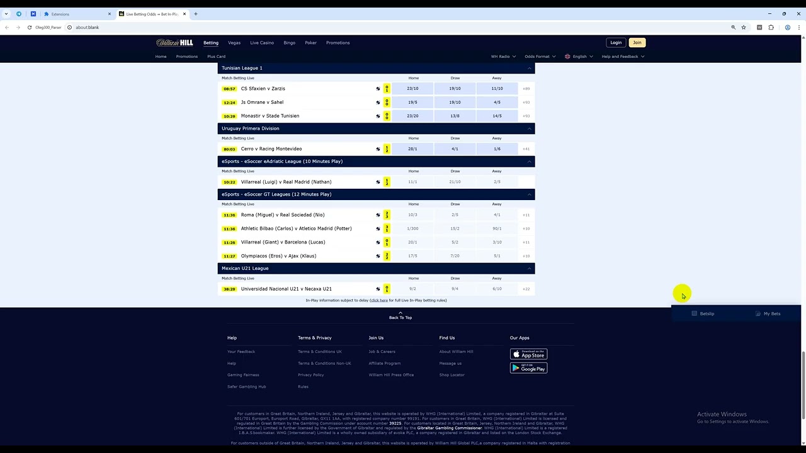The height and width of the screenshot is (453, 806).
Task: Open the WH Radio dropdown
Action: click(503, 57)
